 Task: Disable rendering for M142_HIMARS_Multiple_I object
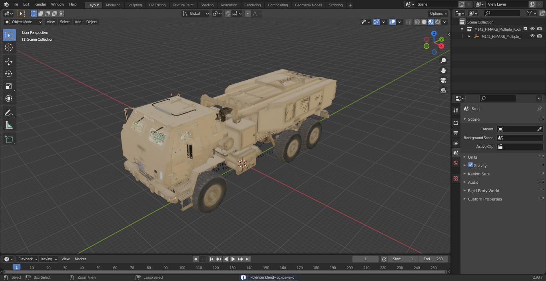click(x=540, y=36)
